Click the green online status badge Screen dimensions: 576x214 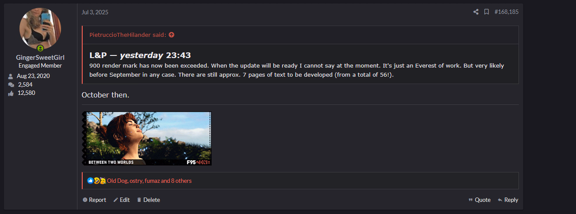(40, 48)
